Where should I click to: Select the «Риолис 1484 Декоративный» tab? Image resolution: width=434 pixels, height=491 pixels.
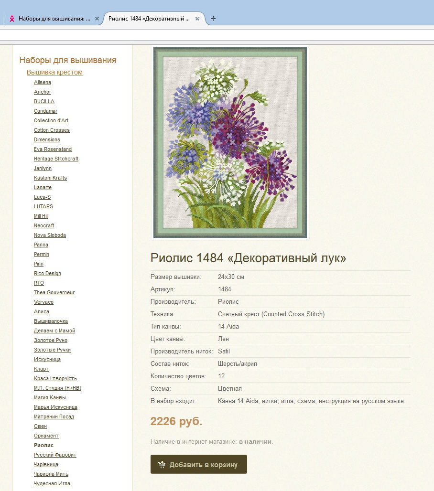(149, 19)
